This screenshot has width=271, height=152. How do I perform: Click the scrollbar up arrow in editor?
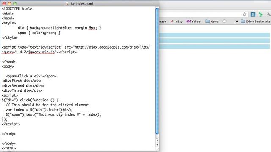coord(157,141)
